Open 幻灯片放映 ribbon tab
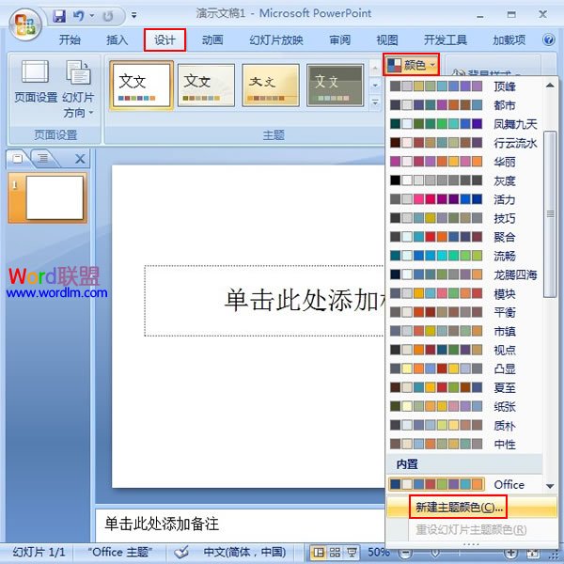Screen dimensions: 564x564 coord(276,39)
